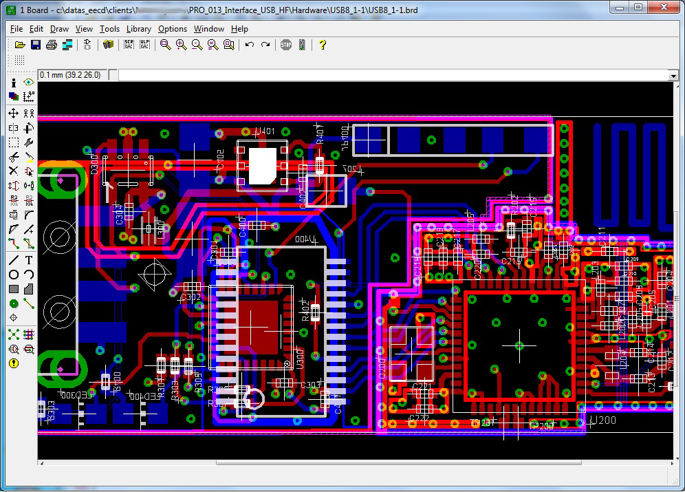Select the Delete tool
Screen dimensions: 685x492
click(x=13, y=171)
